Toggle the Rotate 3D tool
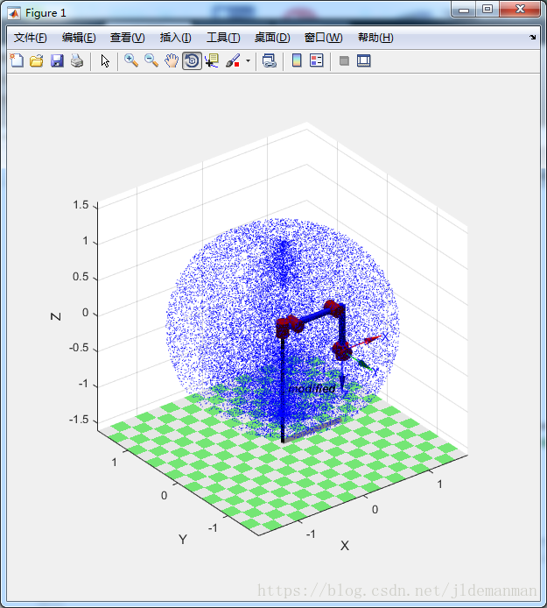 [192, 60]
